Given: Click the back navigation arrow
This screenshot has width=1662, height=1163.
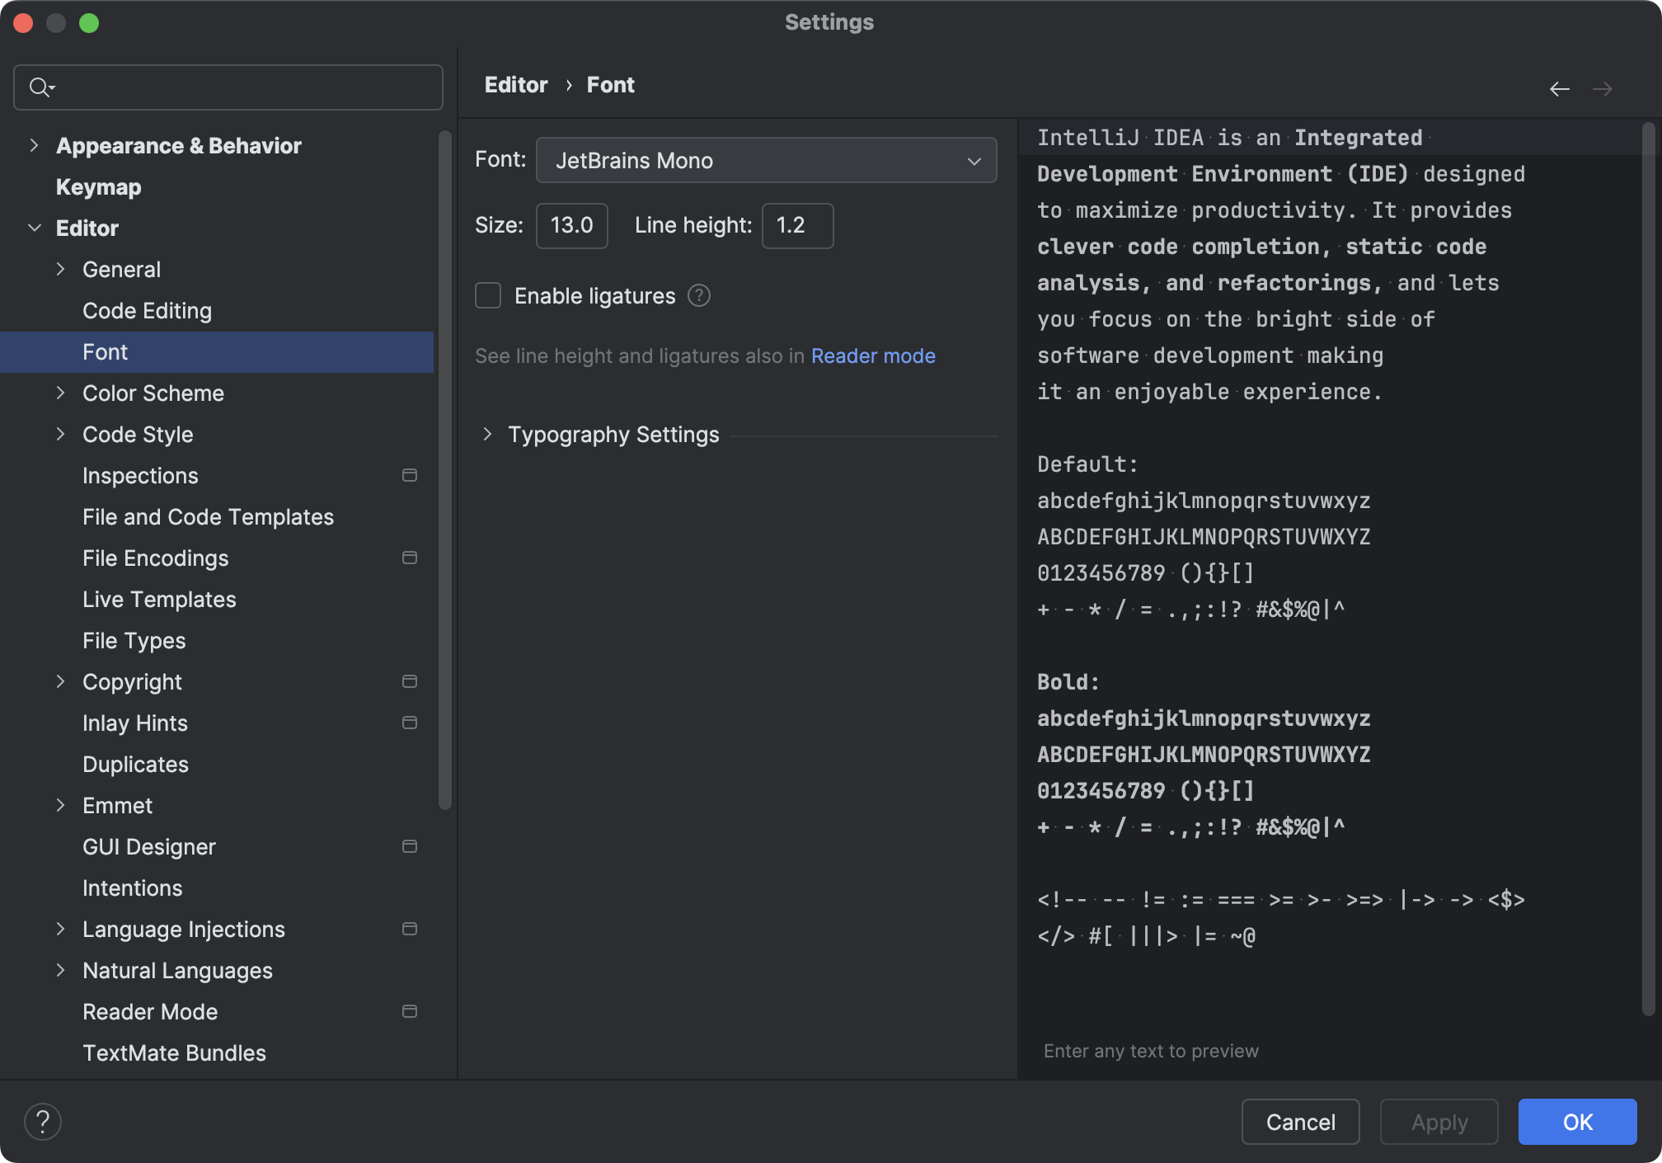Looking at the screenshot, I should click(1560, 88).
